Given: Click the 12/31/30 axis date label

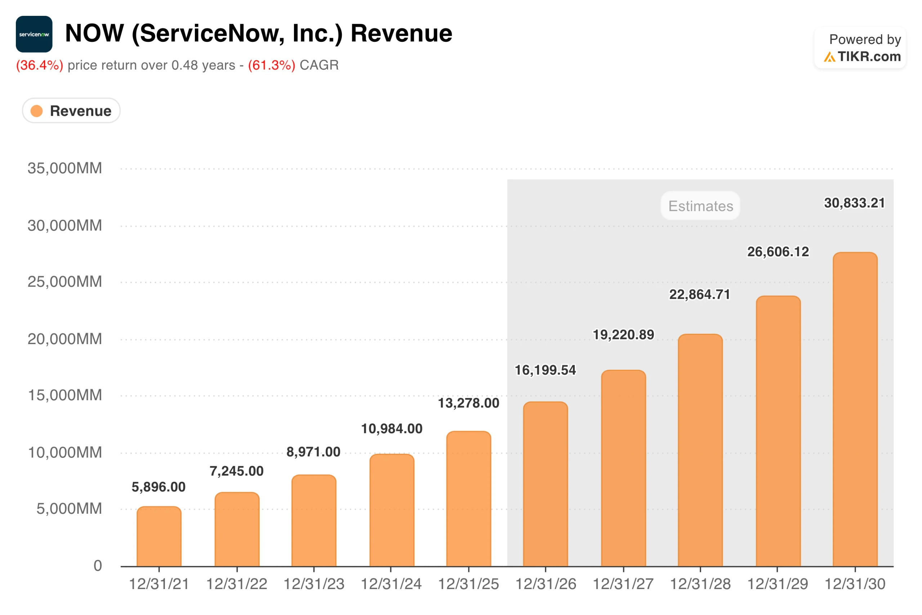Looking at the screenshot, I should pos(855,584).
